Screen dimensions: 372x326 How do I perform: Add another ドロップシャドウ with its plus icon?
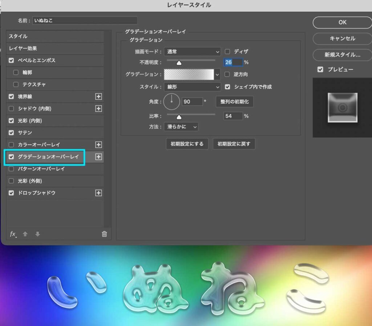[x=98, y=193]
